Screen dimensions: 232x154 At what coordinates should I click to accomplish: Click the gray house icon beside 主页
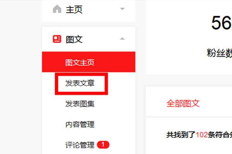57,9
